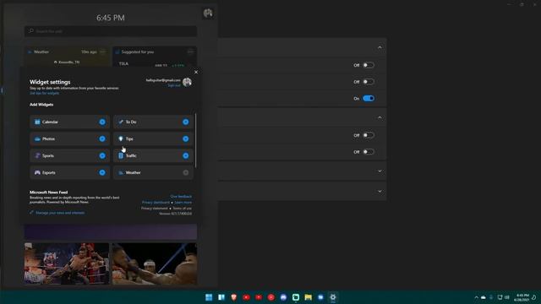Add the Sports widget with its plus button
This screenshot has width=541, height=304.
102,155
